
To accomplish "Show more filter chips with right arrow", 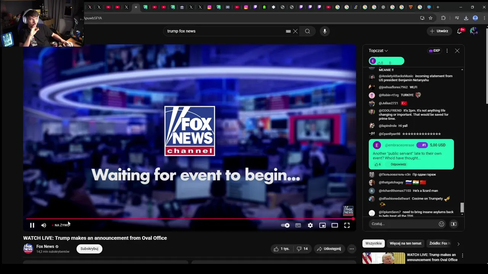I will point(458,244).
